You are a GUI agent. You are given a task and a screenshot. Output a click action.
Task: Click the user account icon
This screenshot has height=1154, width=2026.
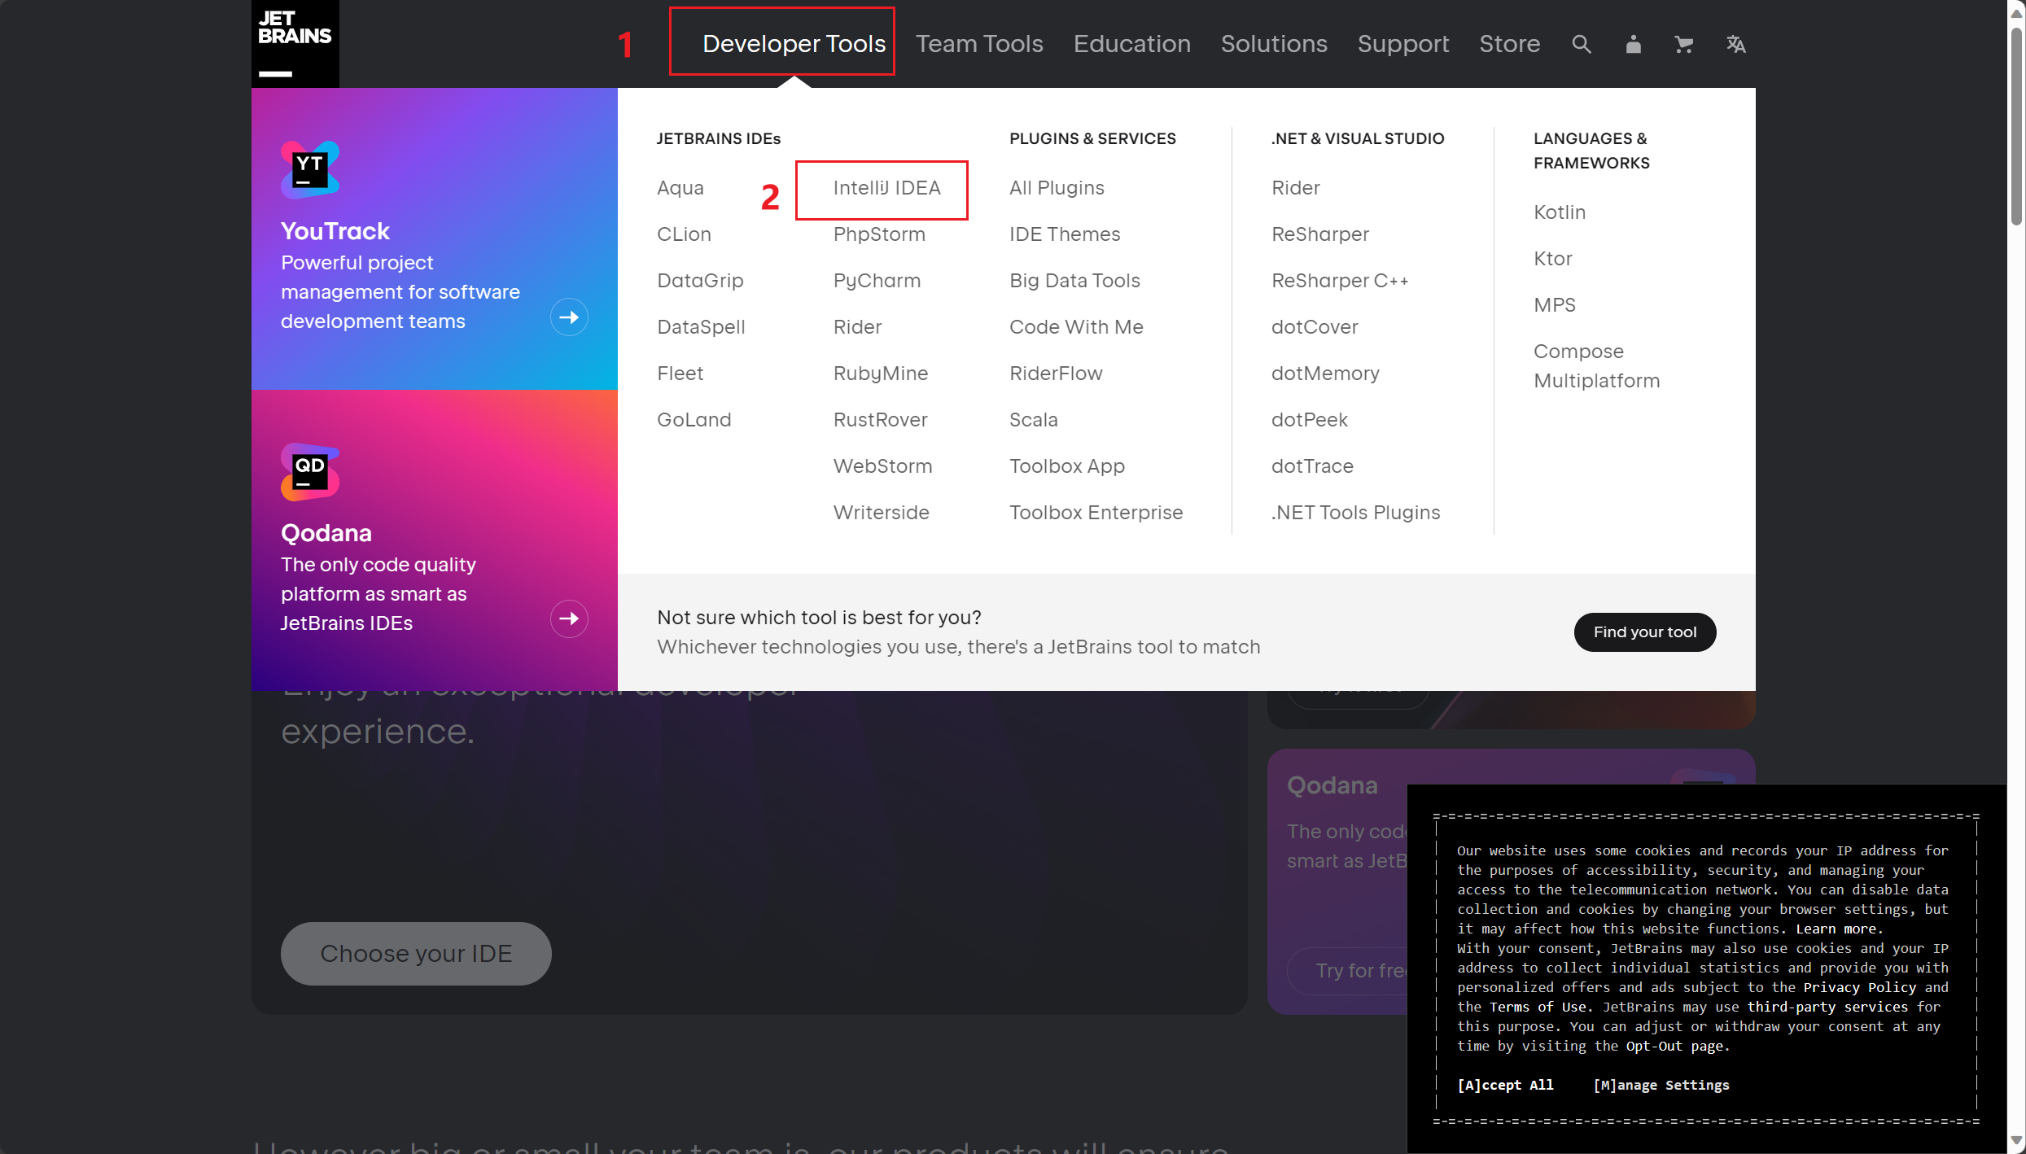pos(1633,44)
